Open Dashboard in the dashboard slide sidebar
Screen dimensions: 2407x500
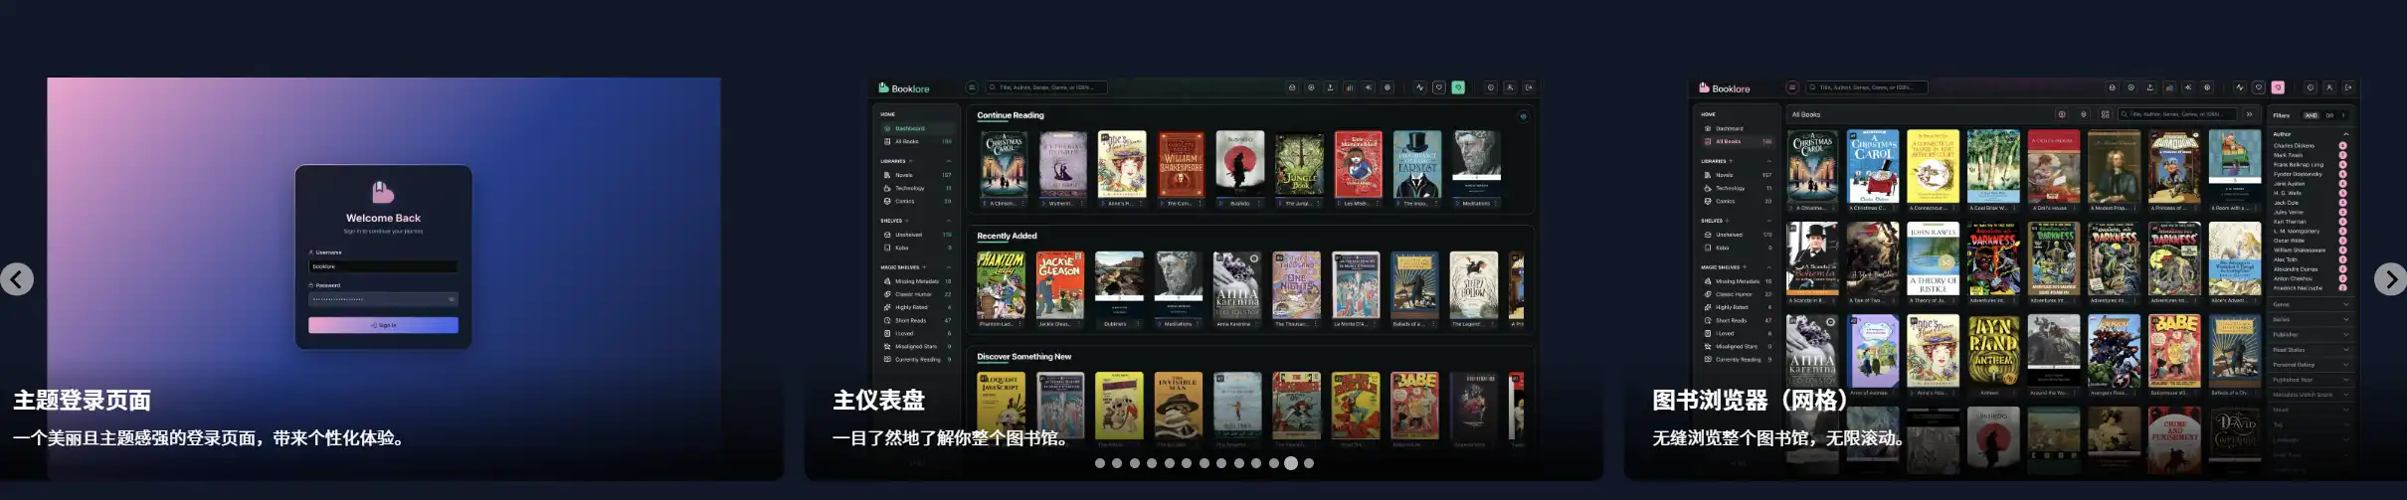(x=909, y=128)
